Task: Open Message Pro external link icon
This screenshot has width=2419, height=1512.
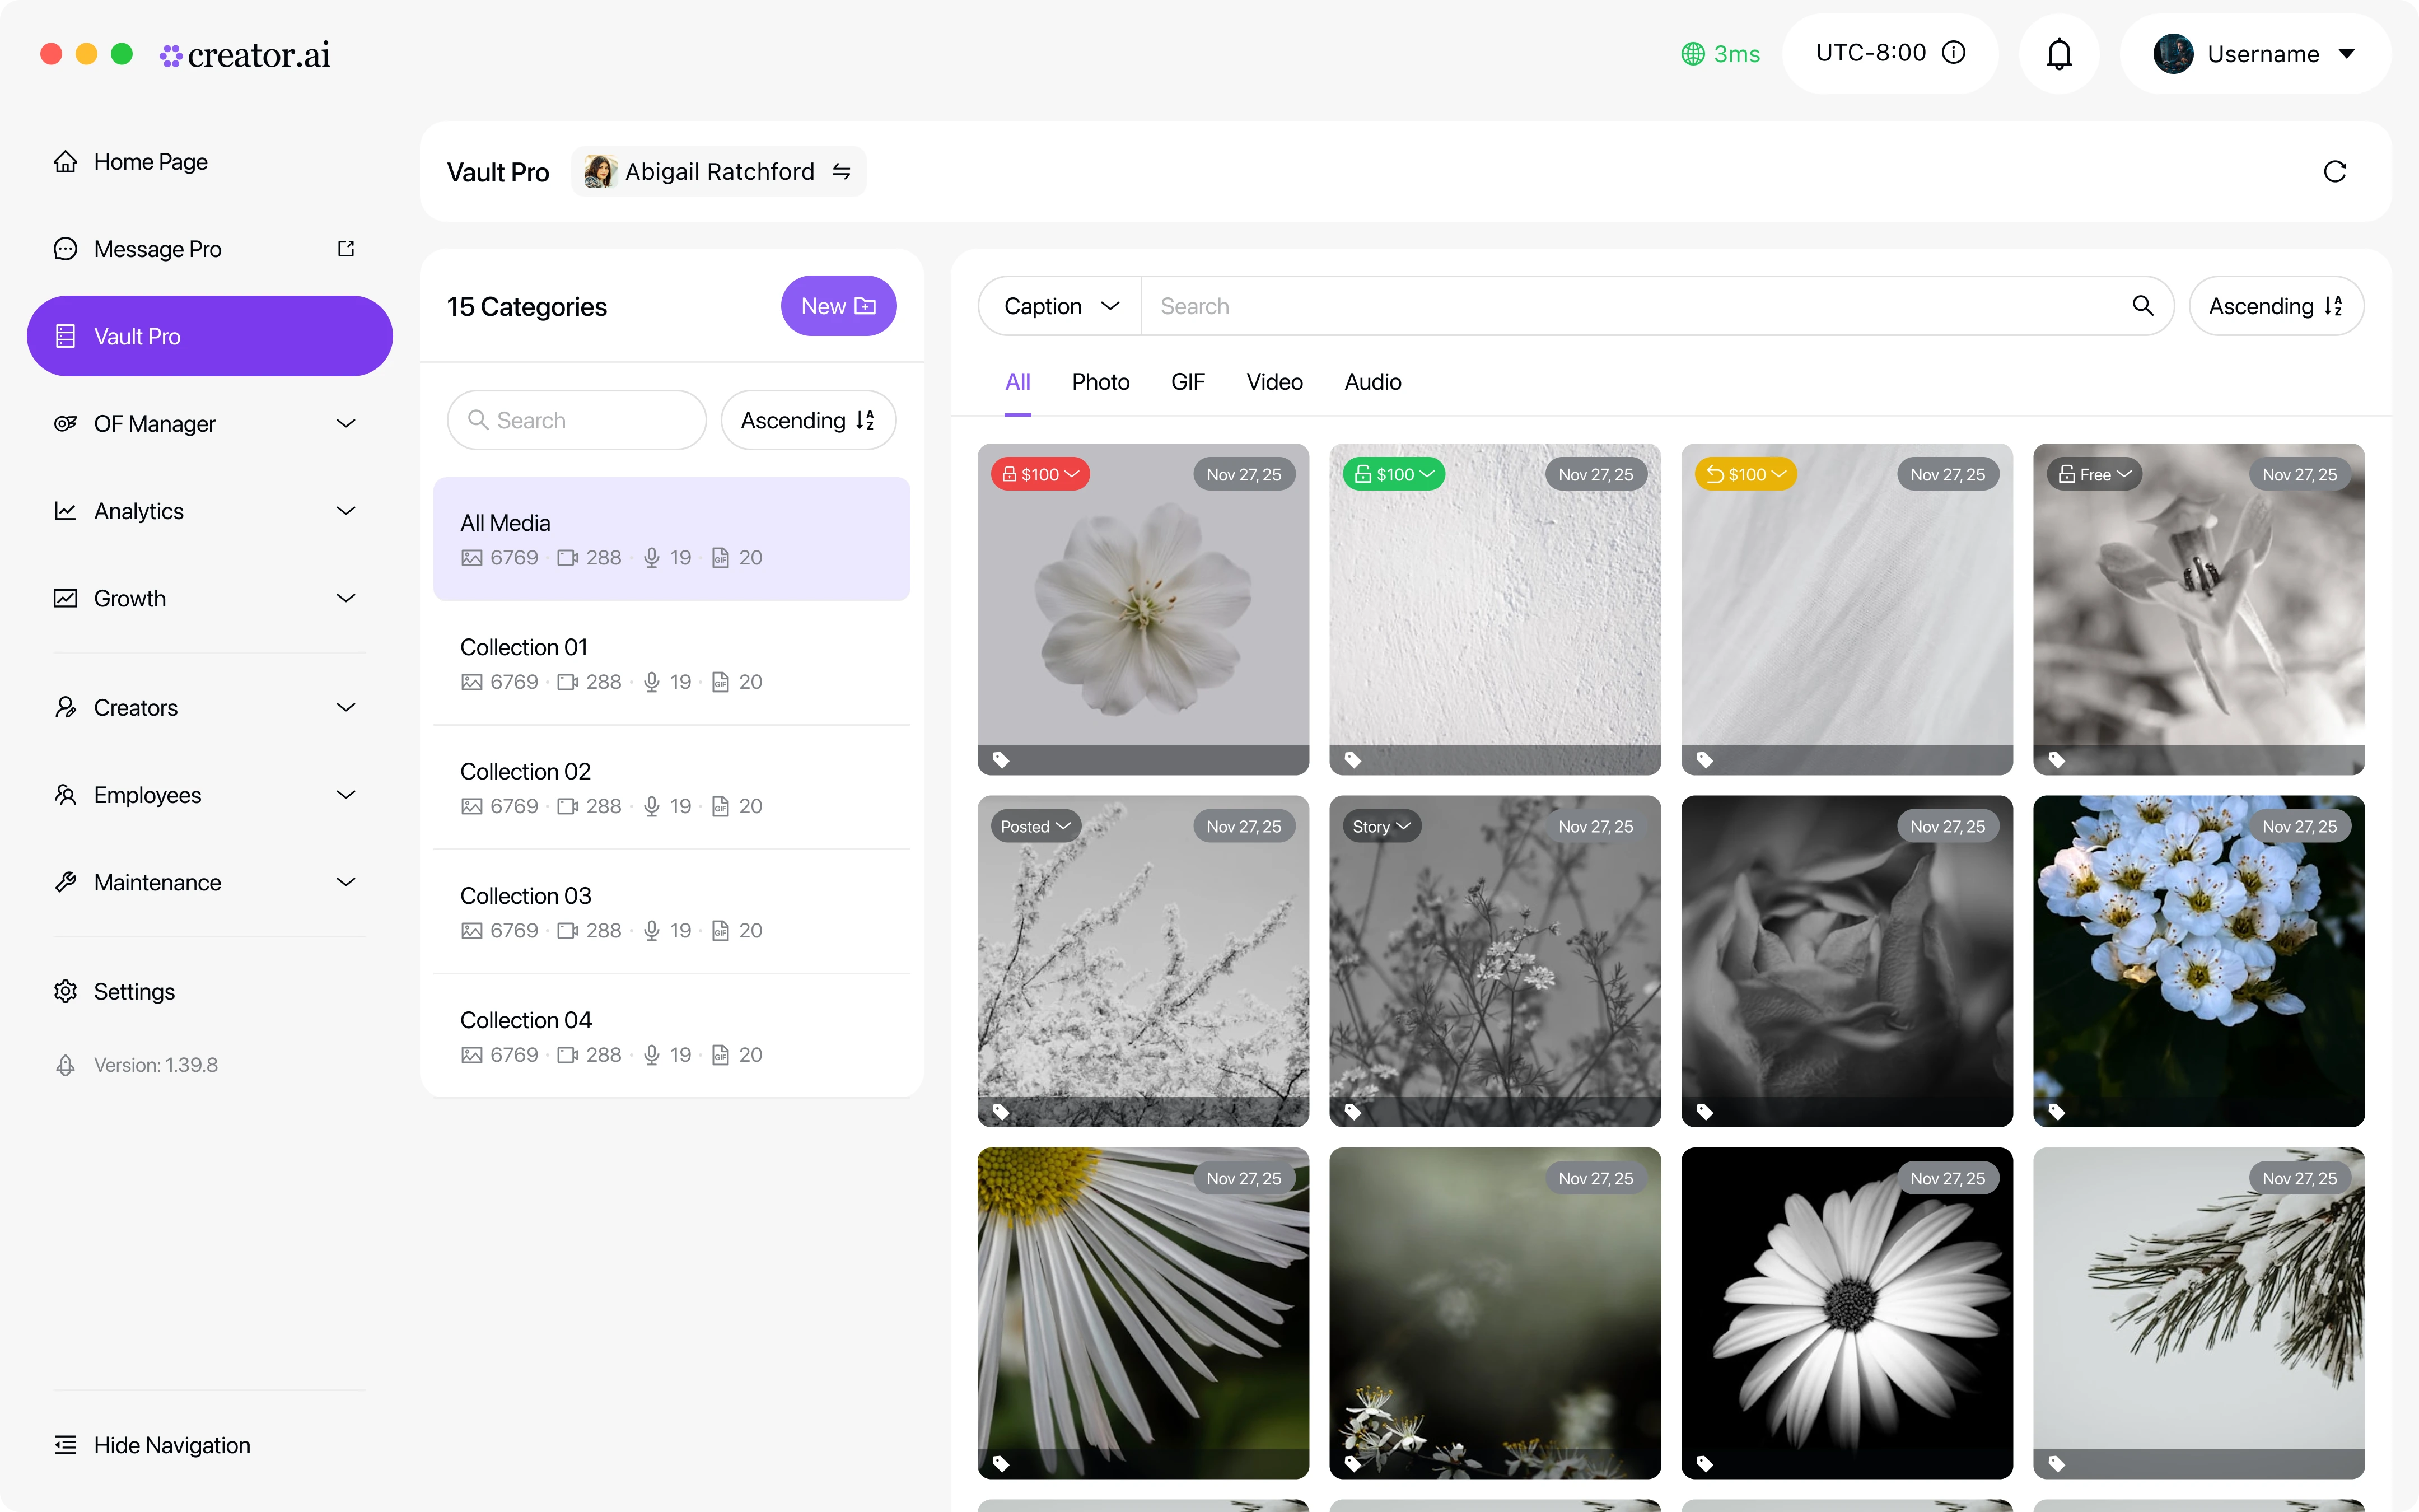Action: click(x=346, y=249)
